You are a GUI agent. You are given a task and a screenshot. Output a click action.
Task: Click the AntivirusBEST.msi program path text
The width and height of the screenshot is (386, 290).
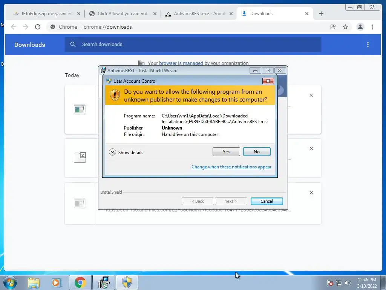point(214,119)
